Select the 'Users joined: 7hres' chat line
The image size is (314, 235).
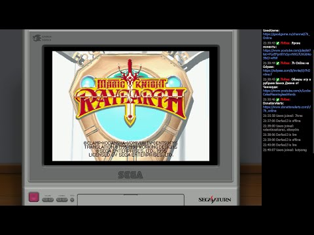coord(283,116)
